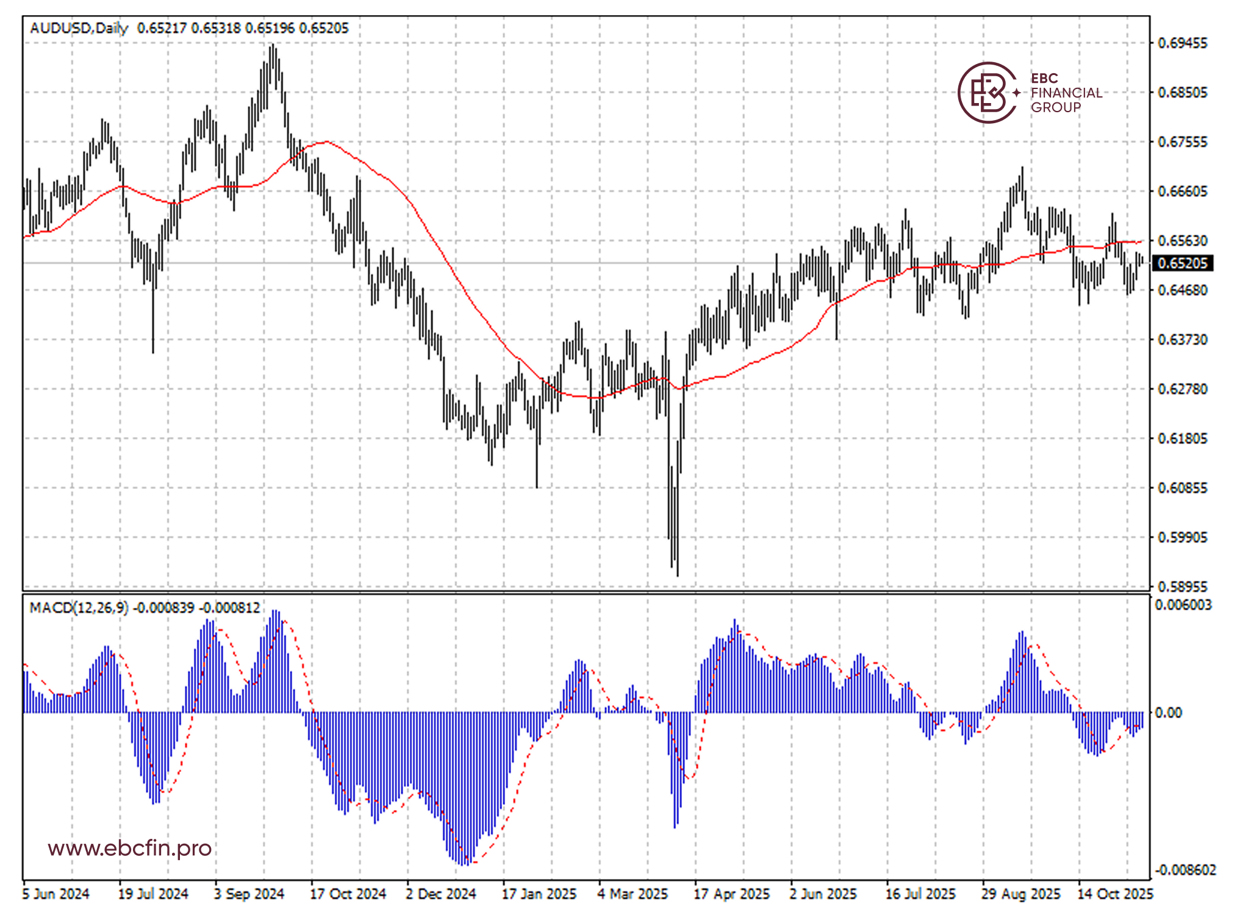
Task: Select the 14 Oct 2025 date label
Action: [x=1115, y=894]
